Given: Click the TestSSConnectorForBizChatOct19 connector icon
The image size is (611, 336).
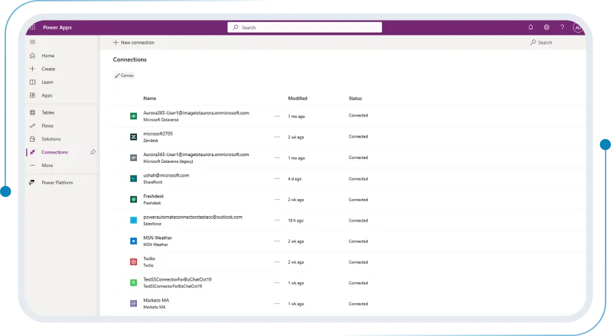Looking at the screenshot, I should pos(134,283).
